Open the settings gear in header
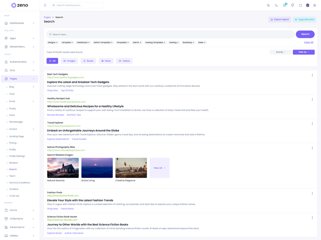 pyautogui.click(x=315, y=5)
